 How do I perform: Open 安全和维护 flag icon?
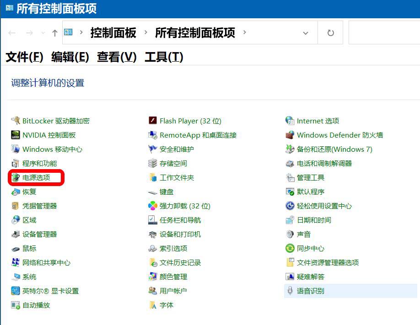tap(153, 149)
